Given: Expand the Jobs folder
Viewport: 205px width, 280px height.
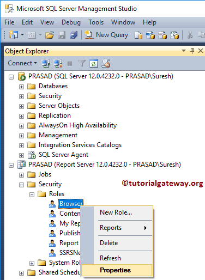Looking at the screenshot, I should coord(21,175).
